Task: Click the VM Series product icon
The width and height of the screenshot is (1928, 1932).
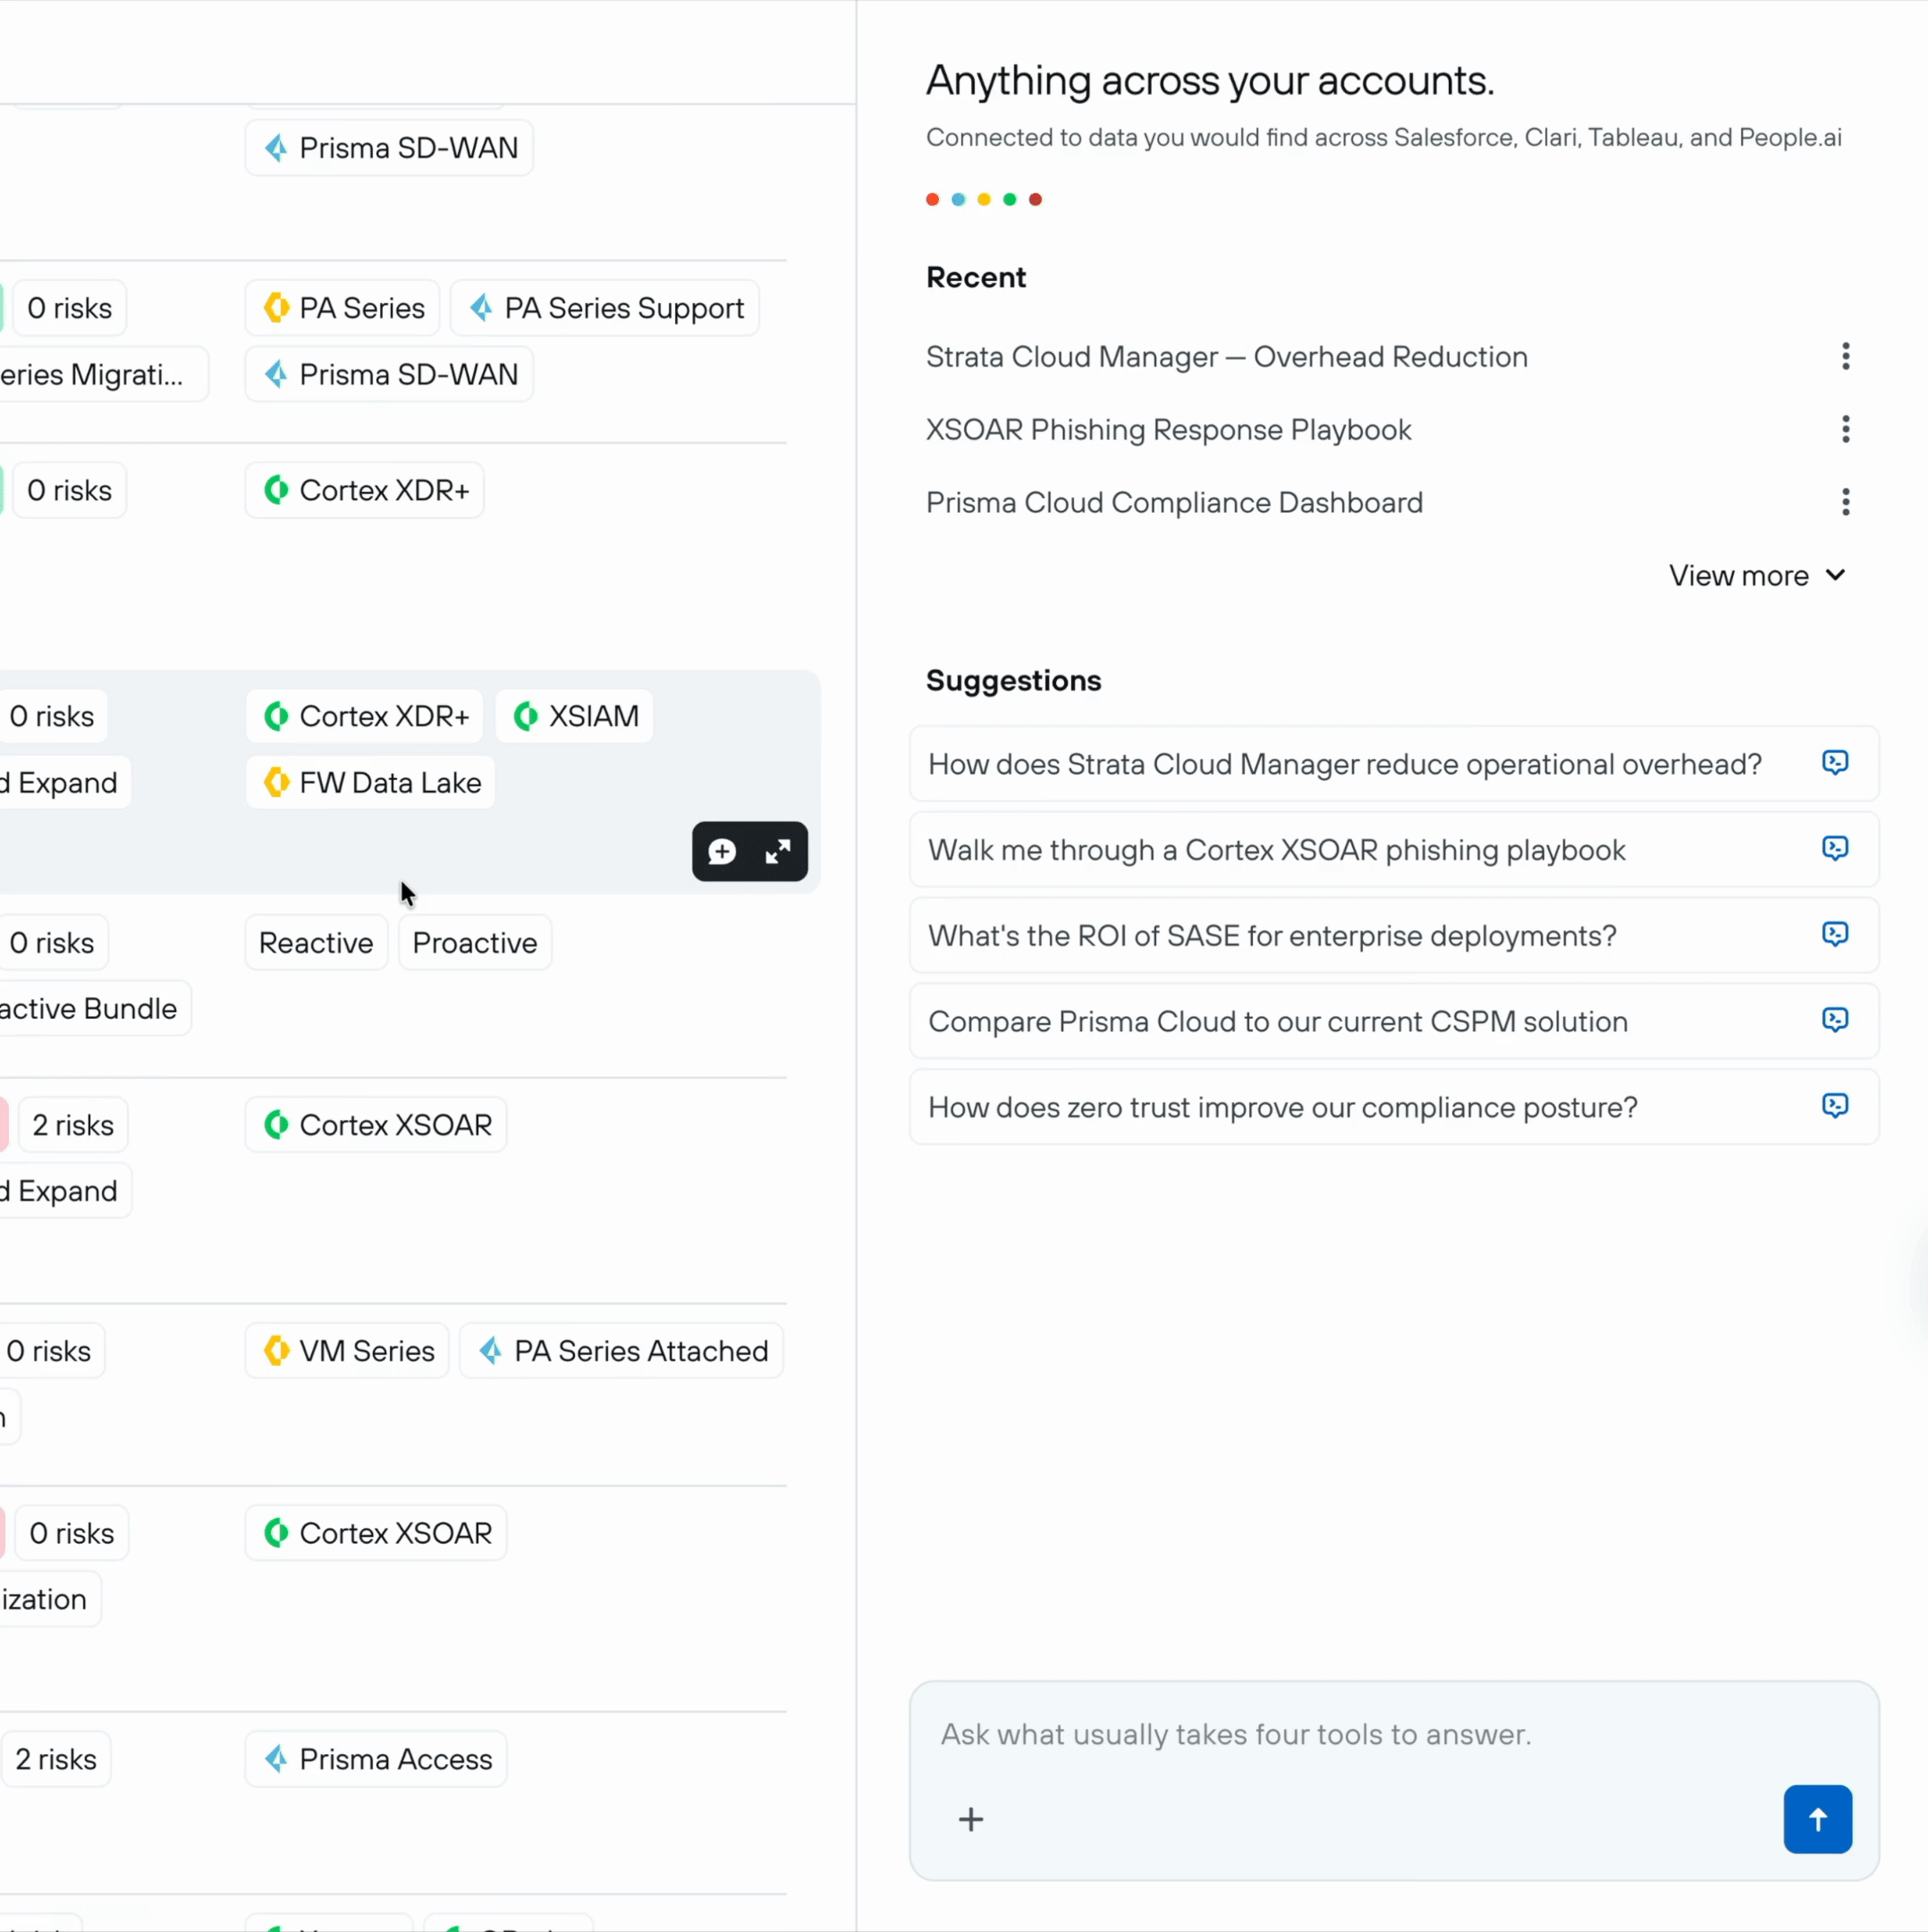Action: (277, 1351)
